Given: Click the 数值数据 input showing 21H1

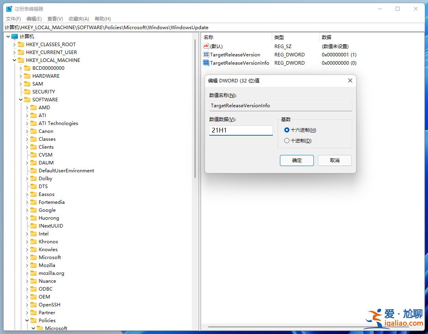Looking at the screenshot, I should tap(241, 130).
